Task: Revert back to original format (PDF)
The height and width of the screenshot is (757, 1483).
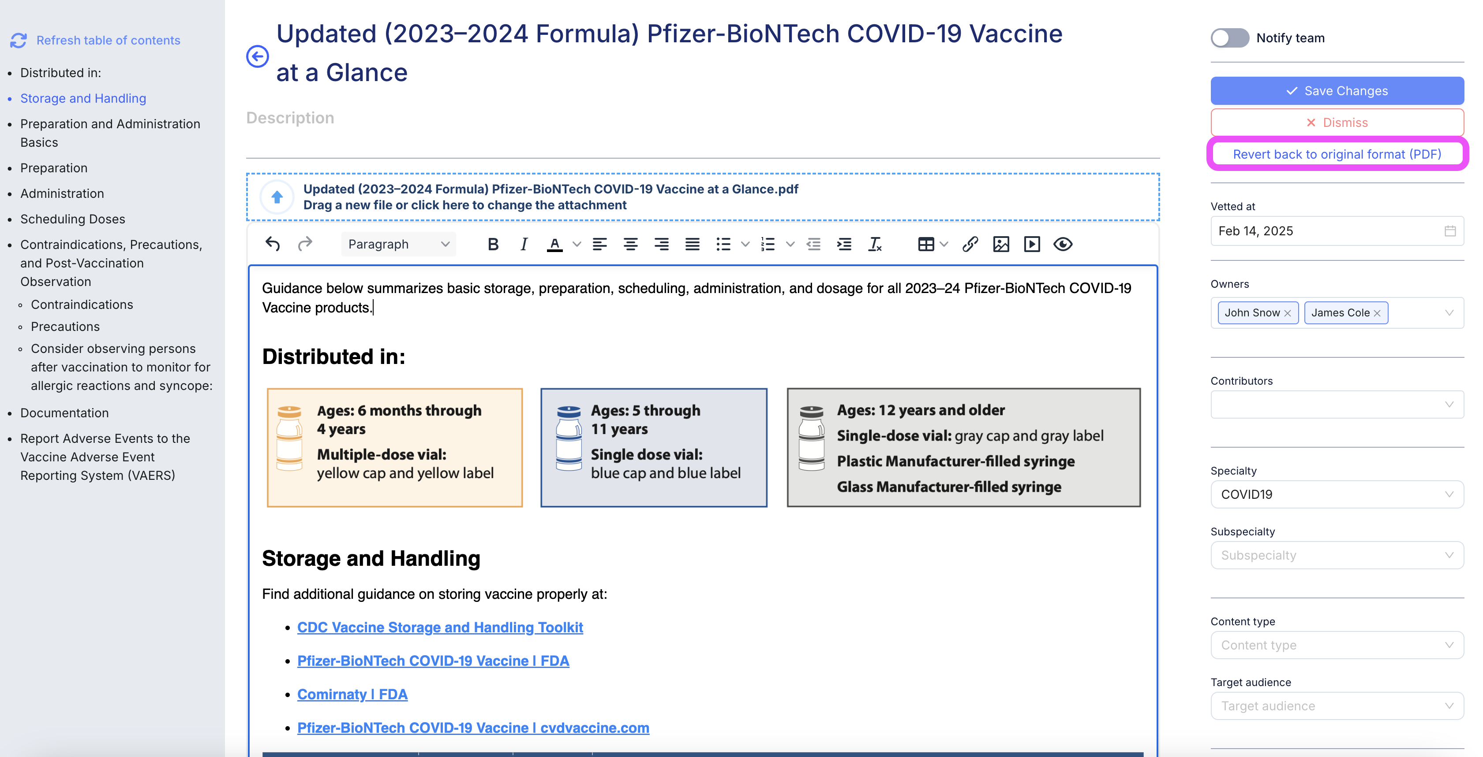Action: coord(1337,154)
